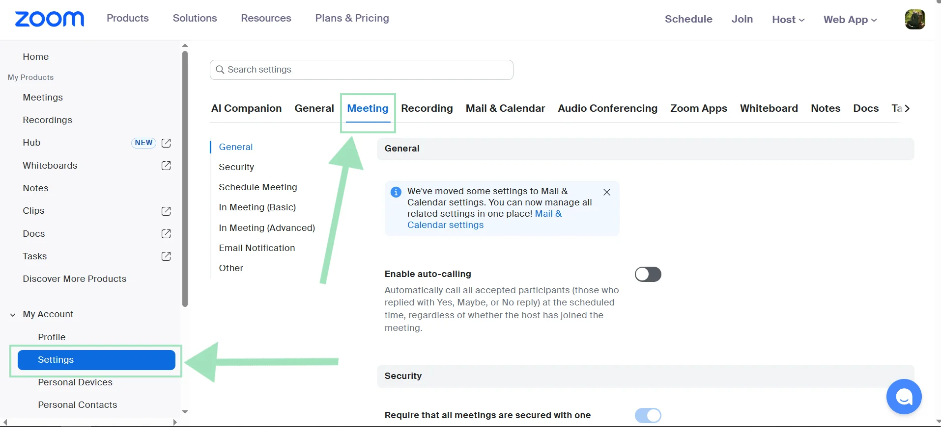Open Hub in sidebar
The width and height of the screenshot is (941, 427).
coord(31,143)
